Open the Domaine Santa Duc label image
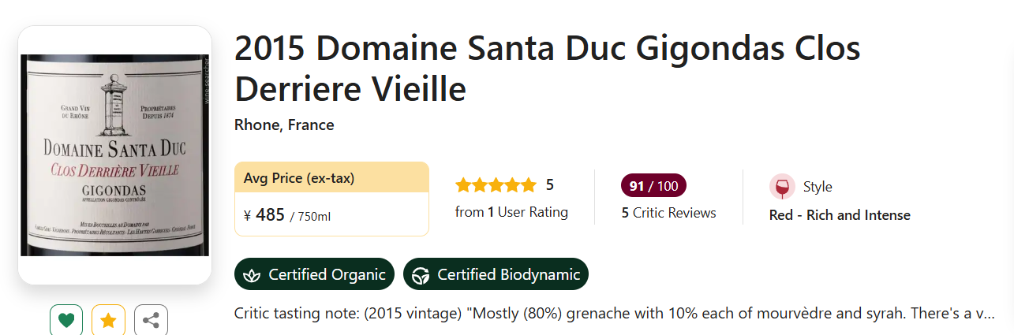This screenshot has width=1014, height=335. coord(114,155)
